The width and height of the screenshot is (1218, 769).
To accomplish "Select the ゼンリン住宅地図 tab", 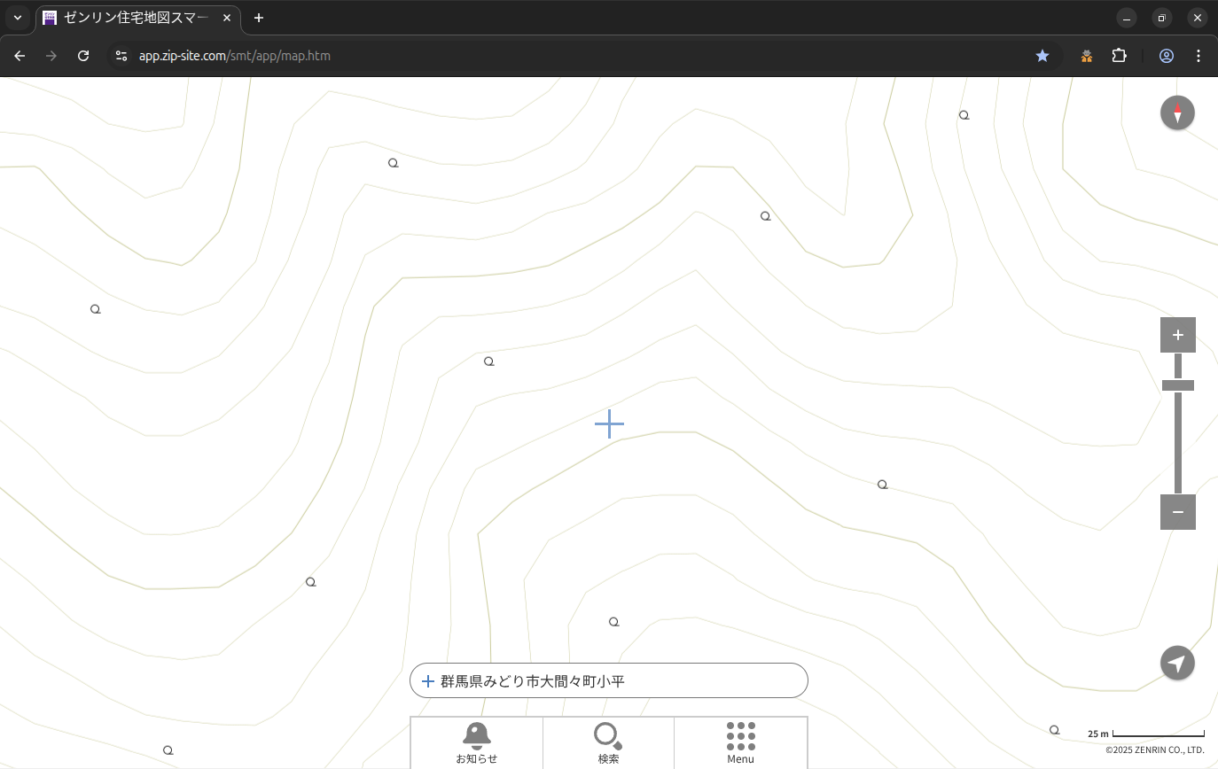I will (133, 18).
